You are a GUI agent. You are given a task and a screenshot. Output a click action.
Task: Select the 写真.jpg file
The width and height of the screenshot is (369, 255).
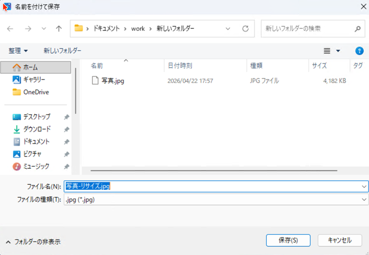(x=113, y=81)
